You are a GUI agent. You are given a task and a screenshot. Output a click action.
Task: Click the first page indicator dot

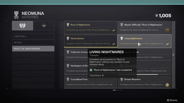click(x=114, y=90)
